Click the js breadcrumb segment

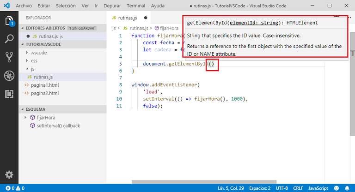point(114,28)
